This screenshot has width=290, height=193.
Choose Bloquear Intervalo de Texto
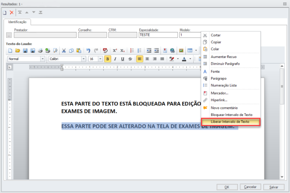231,115
